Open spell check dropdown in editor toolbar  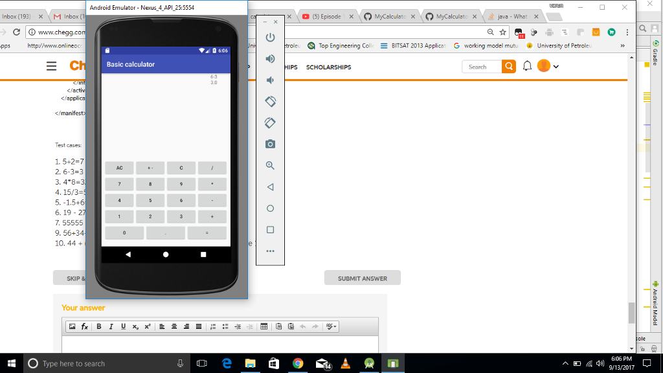(331, 326)
